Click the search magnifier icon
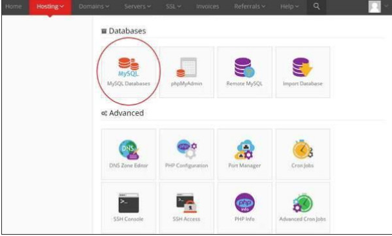Screen dimensions: 392x236 pos(316,7)
